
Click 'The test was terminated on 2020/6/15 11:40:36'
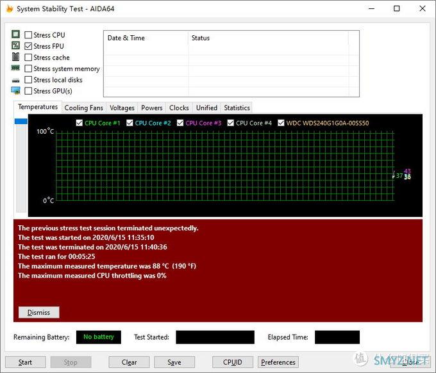coord(92,247)
